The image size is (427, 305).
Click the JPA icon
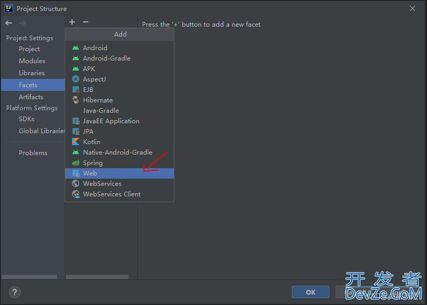point(76,131)
